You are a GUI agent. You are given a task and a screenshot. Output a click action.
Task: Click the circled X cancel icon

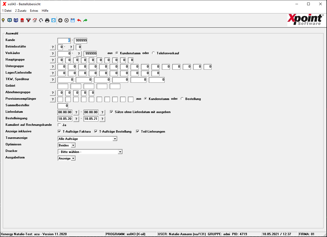click(67, 20)
